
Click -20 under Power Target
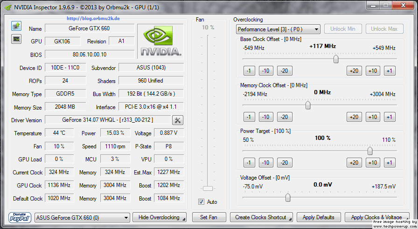click(x=285, y=163)
